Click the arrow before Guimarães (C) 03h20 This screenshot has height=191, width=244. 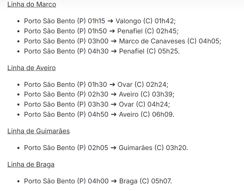pos(113,148)
